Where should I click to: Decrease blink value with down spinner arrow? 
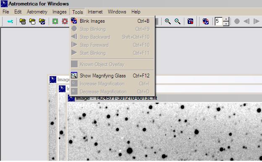tap(226, 24)
